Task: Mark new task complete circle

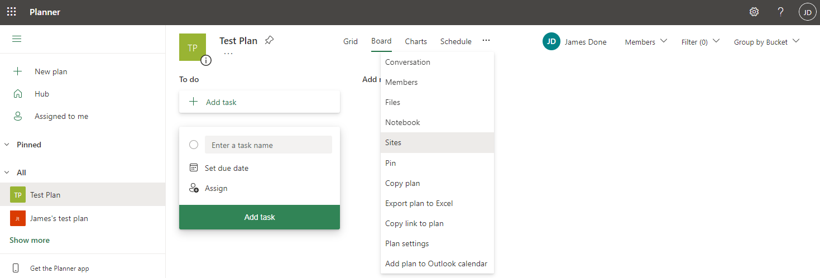Action: click(194, 145)
